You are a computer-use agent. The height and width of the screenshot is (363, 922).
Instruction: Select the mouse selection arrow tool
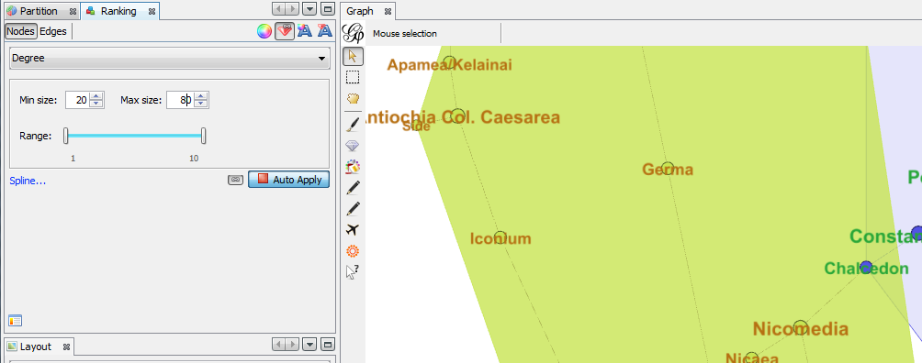point(353,57)
